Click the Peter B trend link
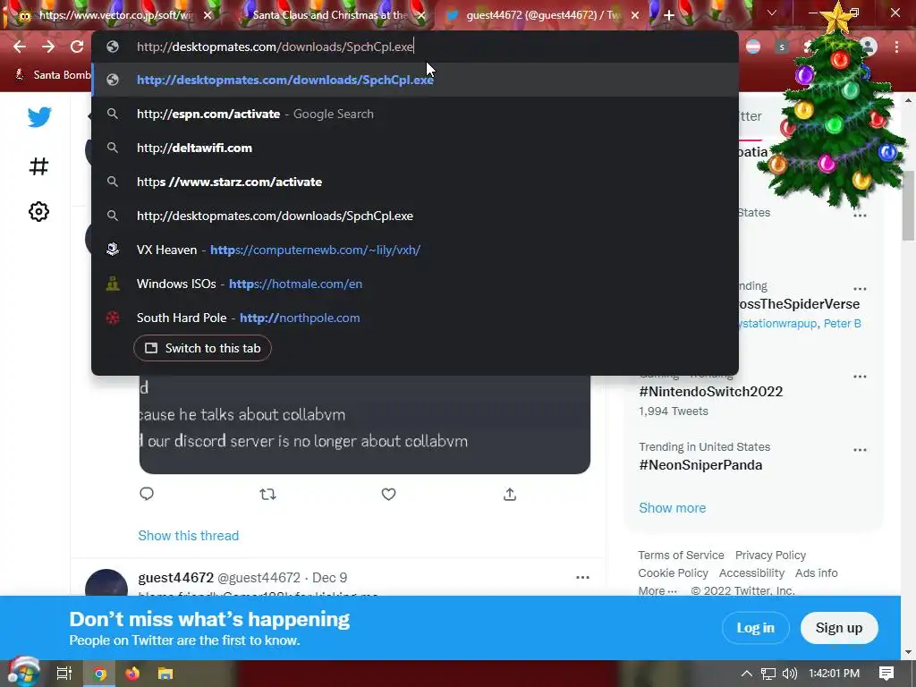Viewport: 916px width, 687px height. coord(842,323)
